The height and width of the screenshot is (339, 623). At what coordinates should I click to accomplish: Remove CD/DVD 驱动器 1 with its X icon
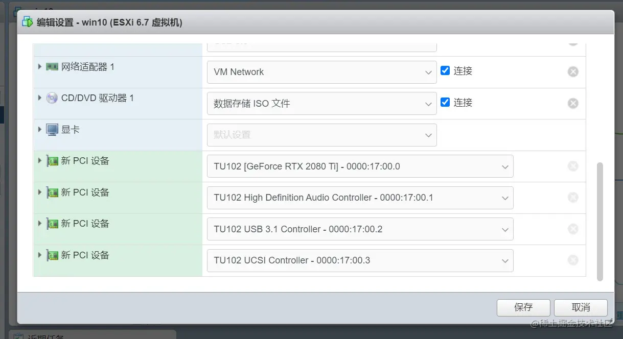(x=573, y=103)
